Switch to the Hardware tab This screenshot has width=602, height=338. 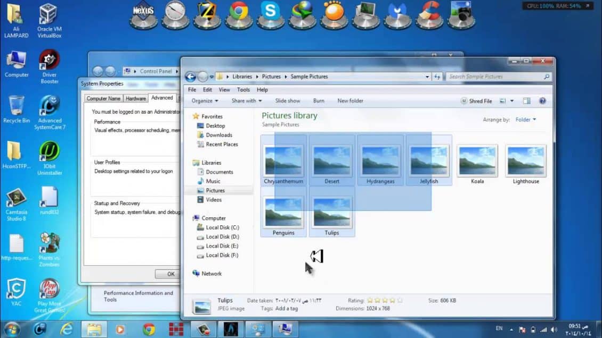135,98
